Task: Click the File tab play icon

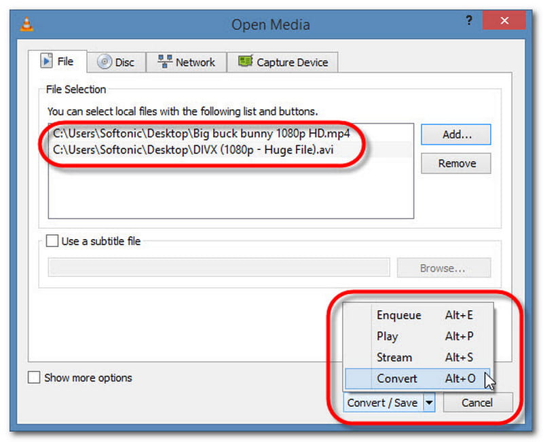Action: (x=47, y=62)
